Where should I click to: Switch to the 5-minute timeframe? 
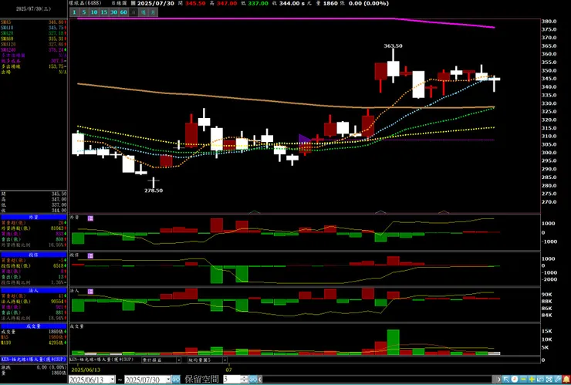[84, 12]
